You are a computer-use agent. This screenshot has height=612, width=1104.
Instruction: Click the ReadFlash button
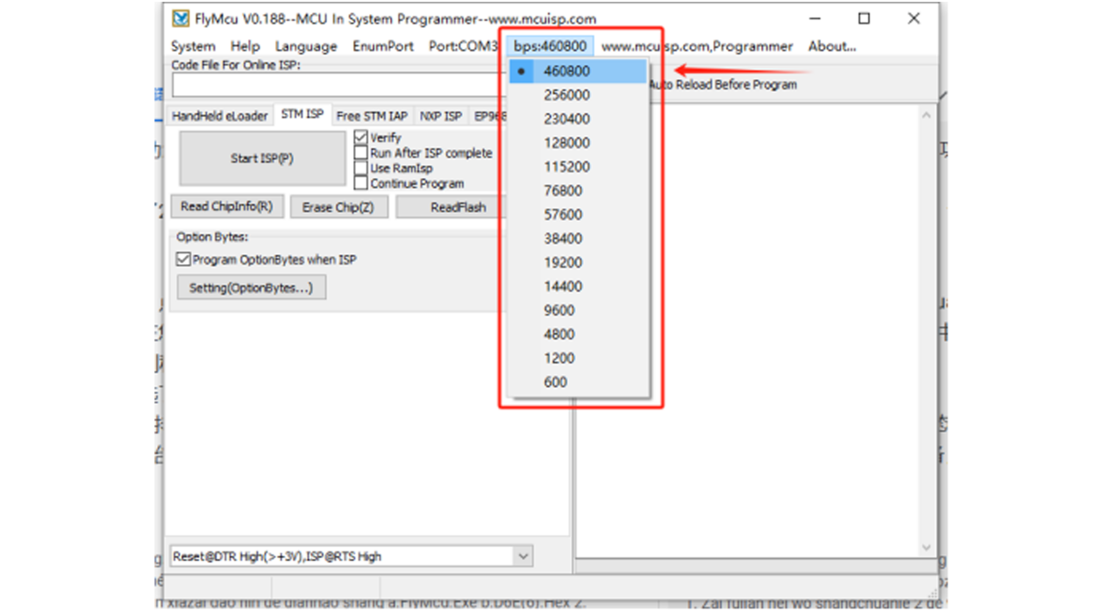click(x=451, y=207)
